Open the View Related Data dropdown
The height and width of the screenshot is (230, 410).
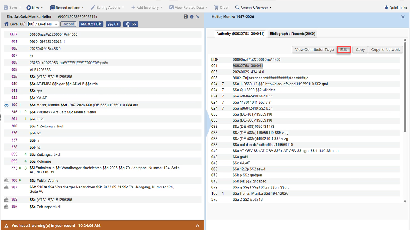188,8
